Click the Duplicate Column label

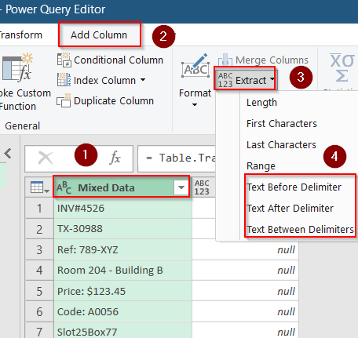(x=114, y=100)
